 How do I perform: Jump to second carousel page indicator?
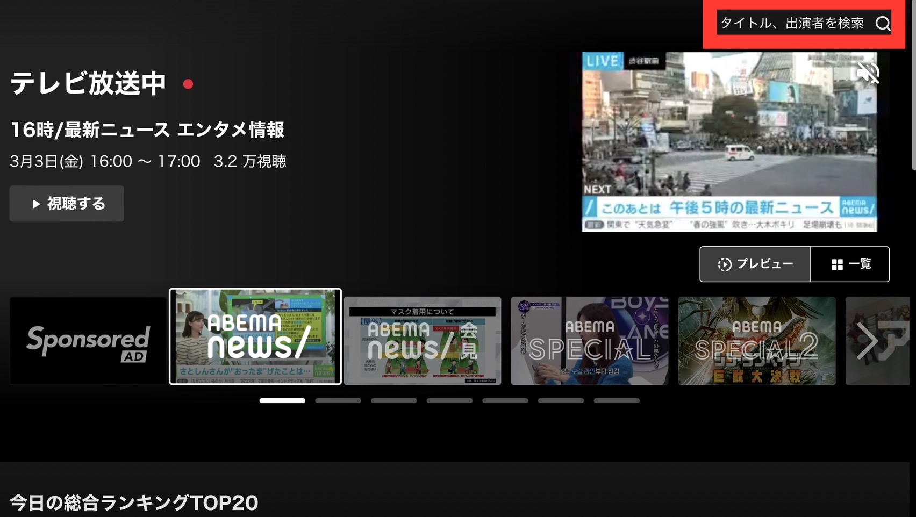338,400
